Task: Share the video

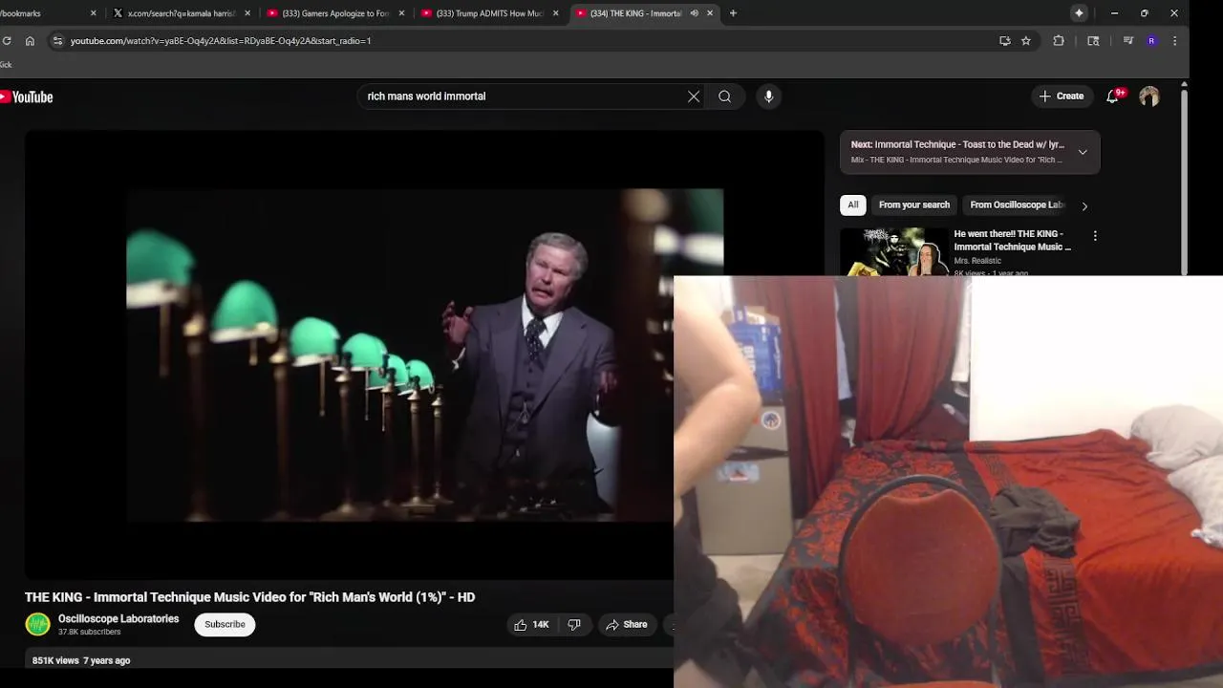Action: [x=627, y=625]
